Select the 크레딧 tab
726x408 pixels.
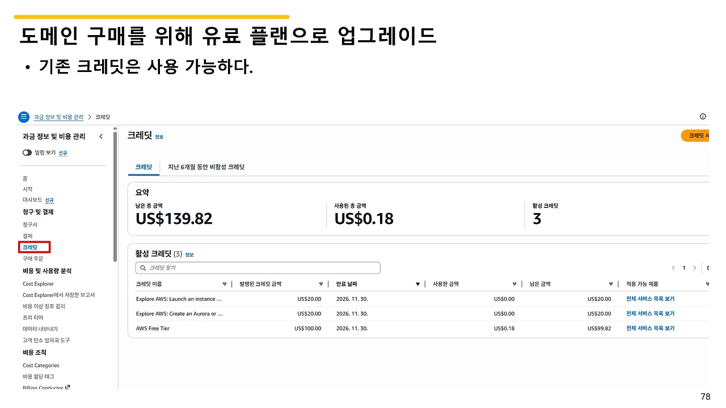(x=143, y=167)
